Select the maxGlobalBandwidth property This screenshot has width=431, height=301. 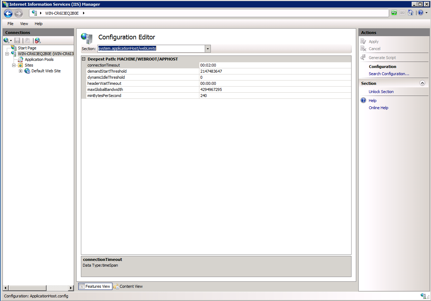coord(105,89)
